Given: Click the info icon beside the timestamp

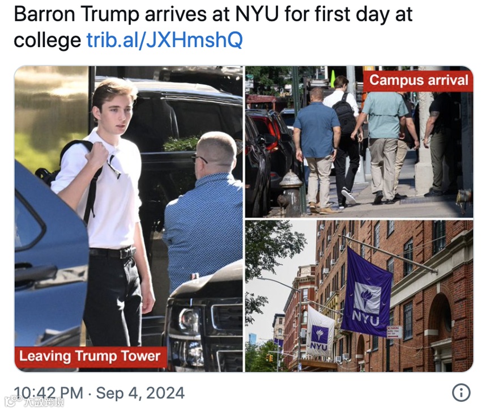Looking at the screenshot, I should 461,392.
